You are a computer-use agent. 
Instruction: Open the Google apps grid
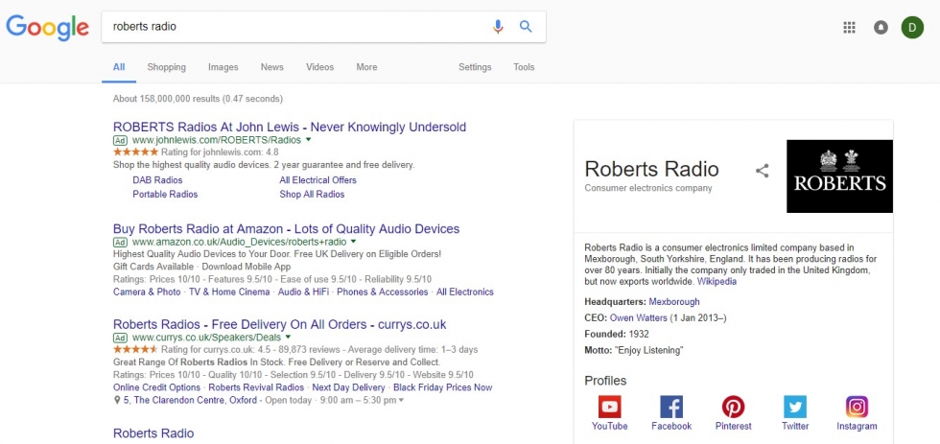pyautogui.click(x=849, y=27)
